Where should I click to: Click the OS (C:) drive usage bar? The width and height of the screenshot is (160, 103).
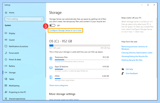point(80,45)
